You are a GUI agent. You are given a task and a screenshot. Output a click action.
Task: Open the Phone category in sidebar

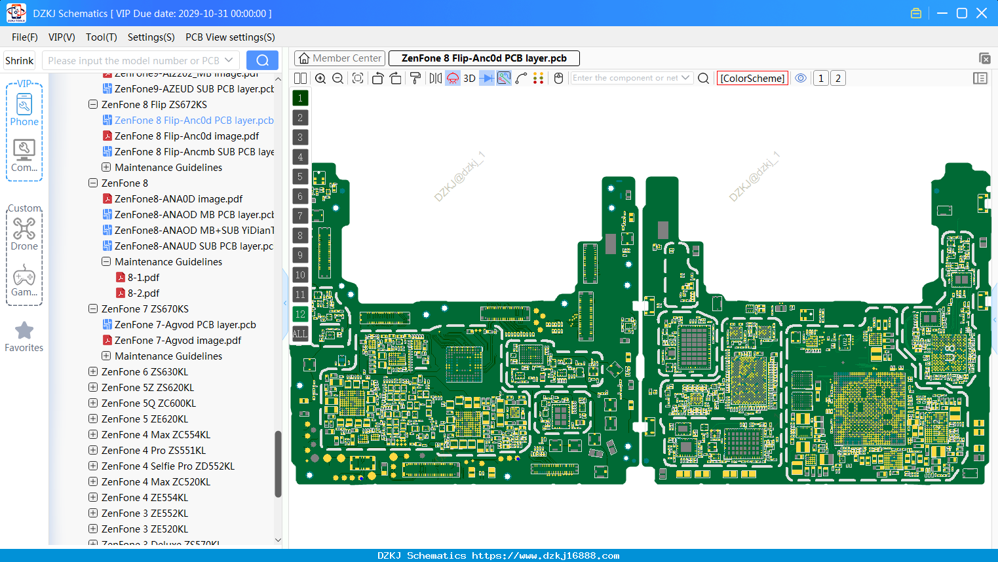(24, 109)
